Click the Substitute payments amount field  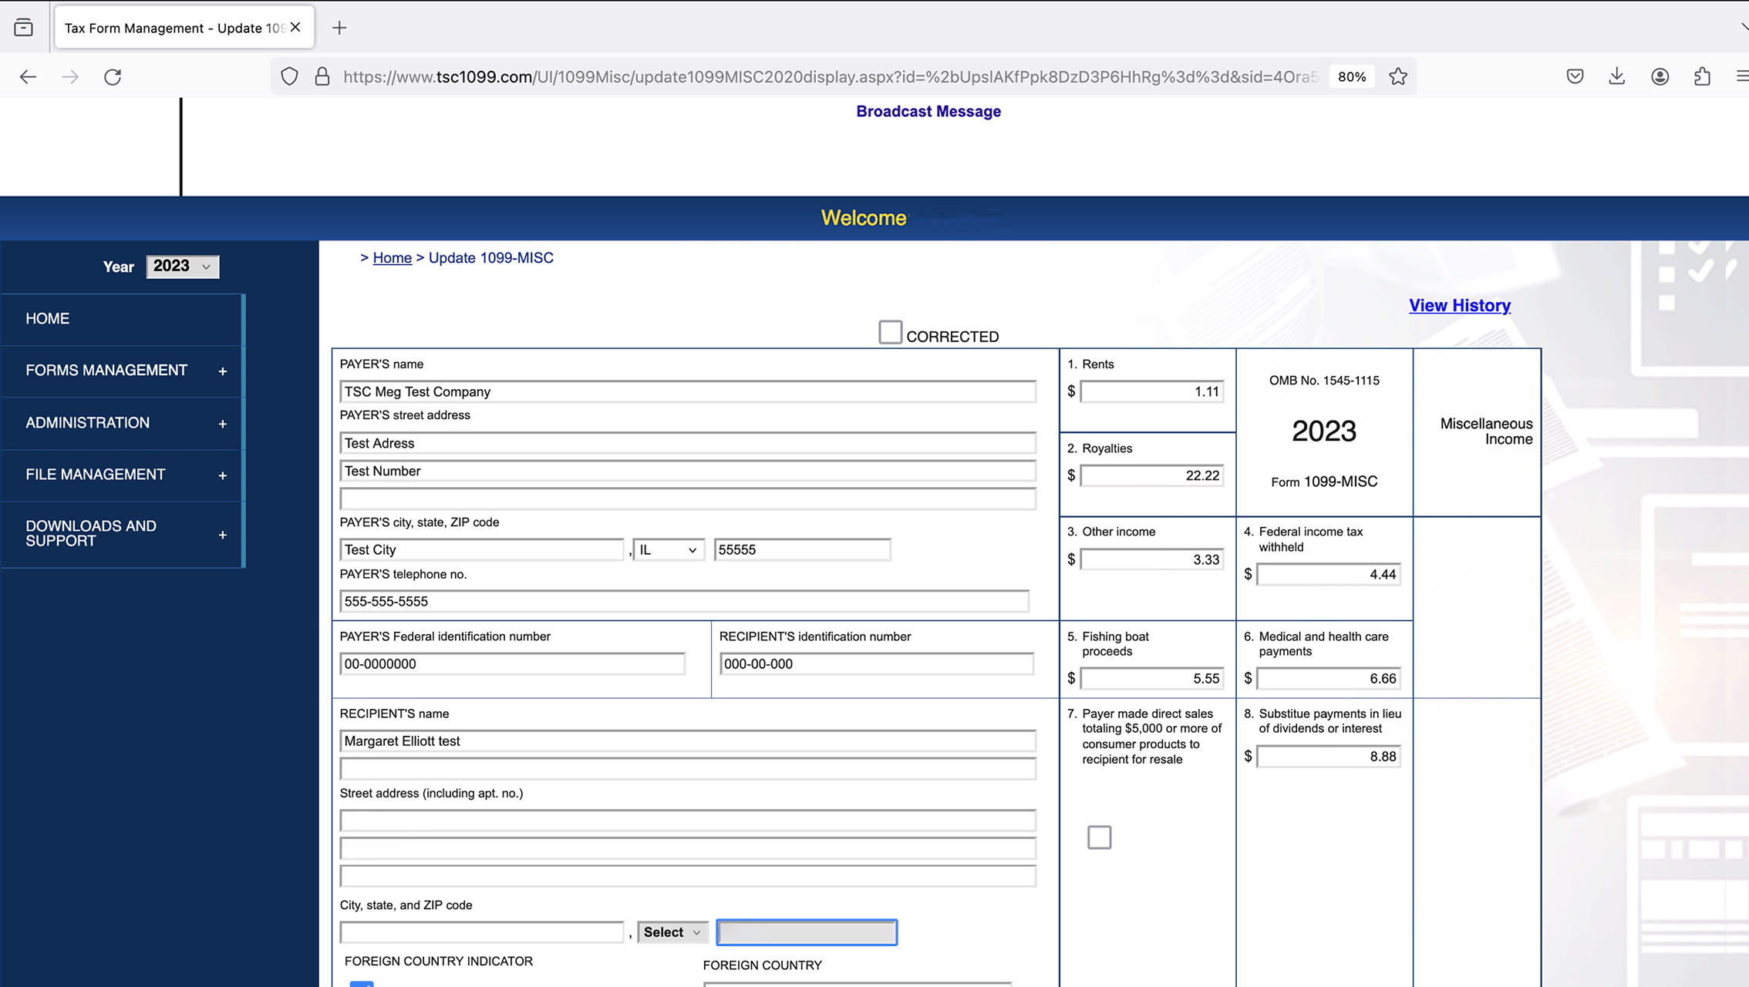[1328, 756]
